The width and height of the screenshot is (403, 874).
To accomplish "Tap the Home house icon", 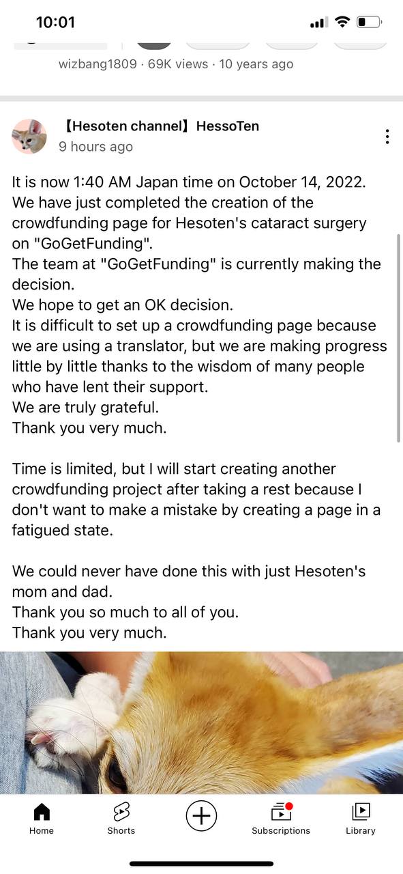I will (x=42, y=811).
